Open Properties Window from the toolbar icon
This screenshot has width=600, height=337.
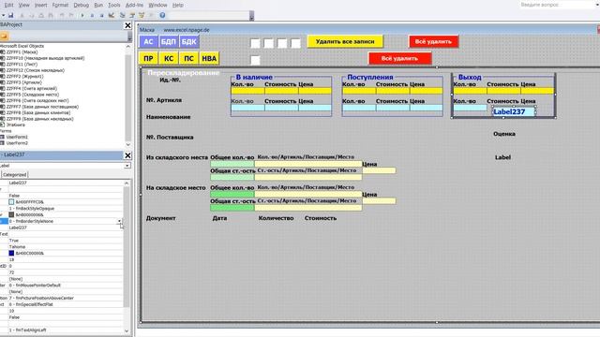click(132, 15)
